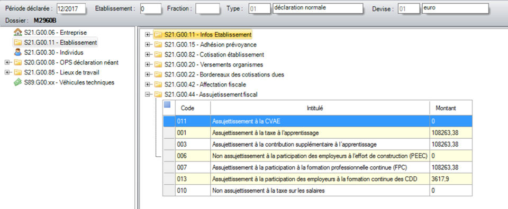
Task: Click the Bordereaux des cotisations dues folder icon
Action: coord(158,74)
